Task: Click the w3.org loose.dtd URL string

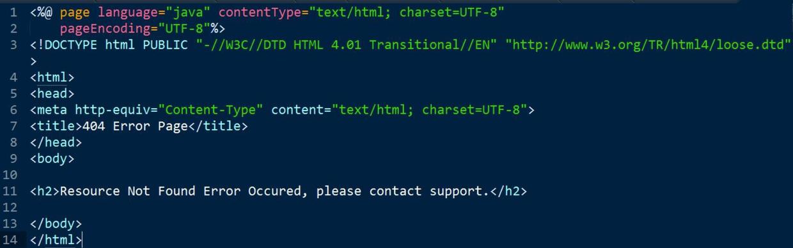Action: [x=648, y=45]
